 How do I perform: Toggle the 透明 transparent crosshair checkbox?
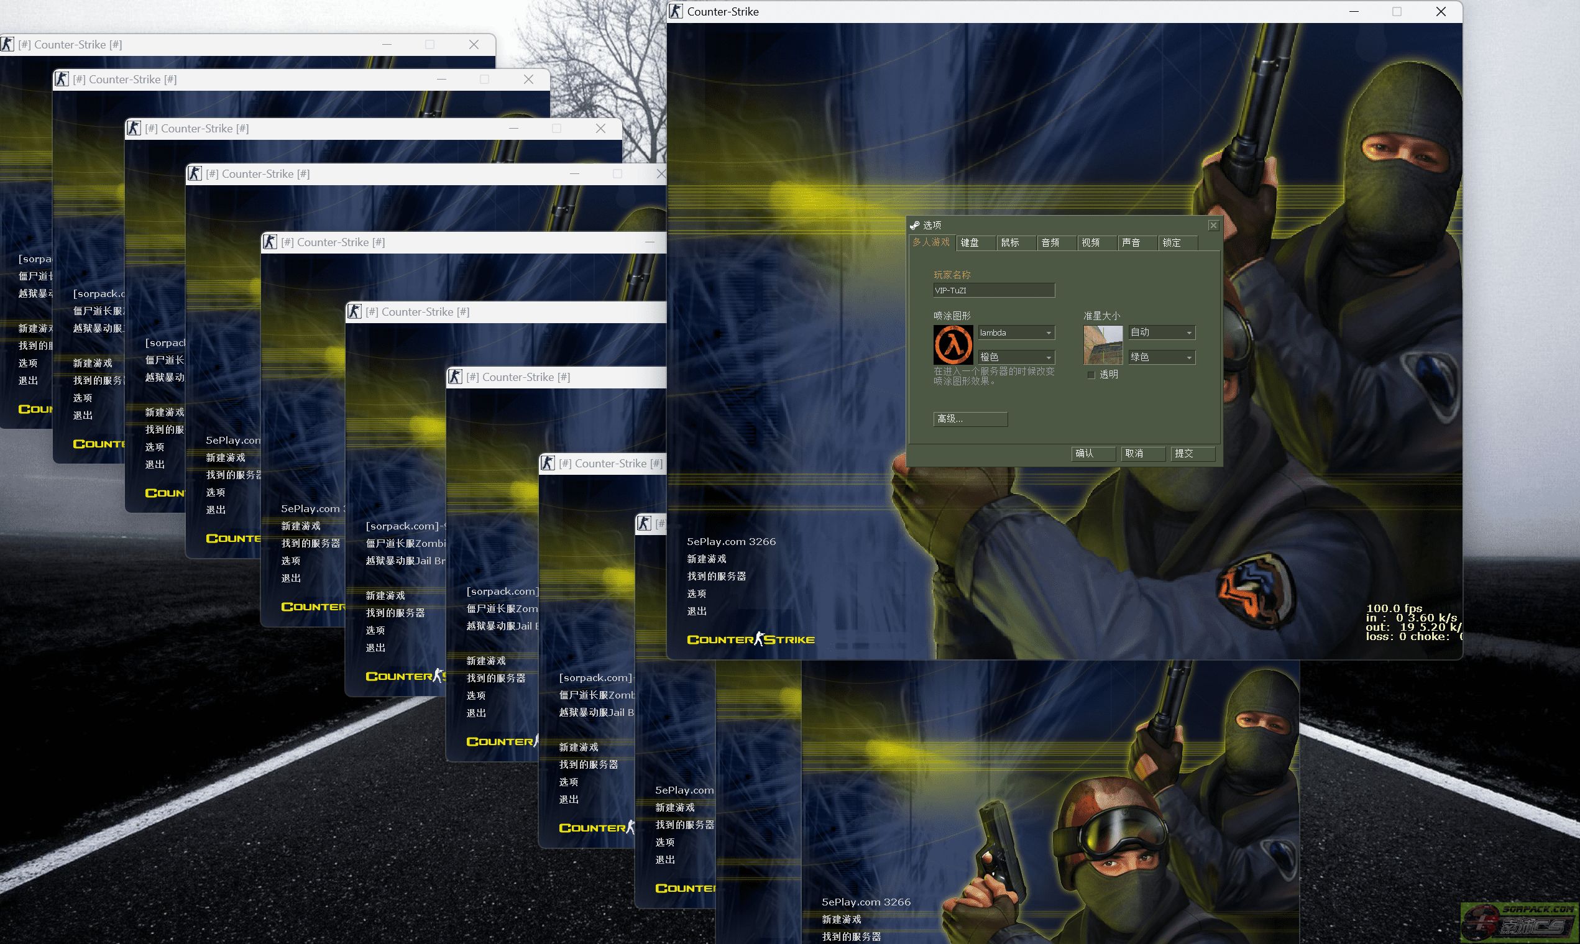(1091, 375)
